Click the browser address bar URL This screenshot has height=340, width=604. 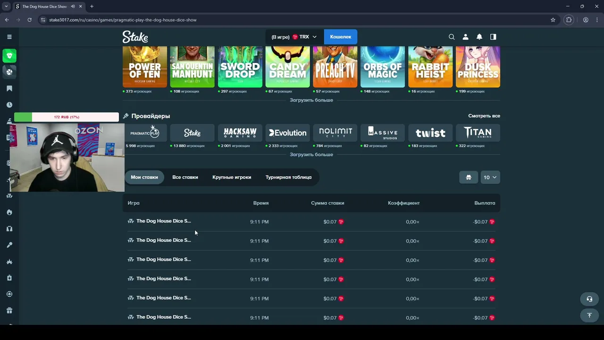pos(123,20)
